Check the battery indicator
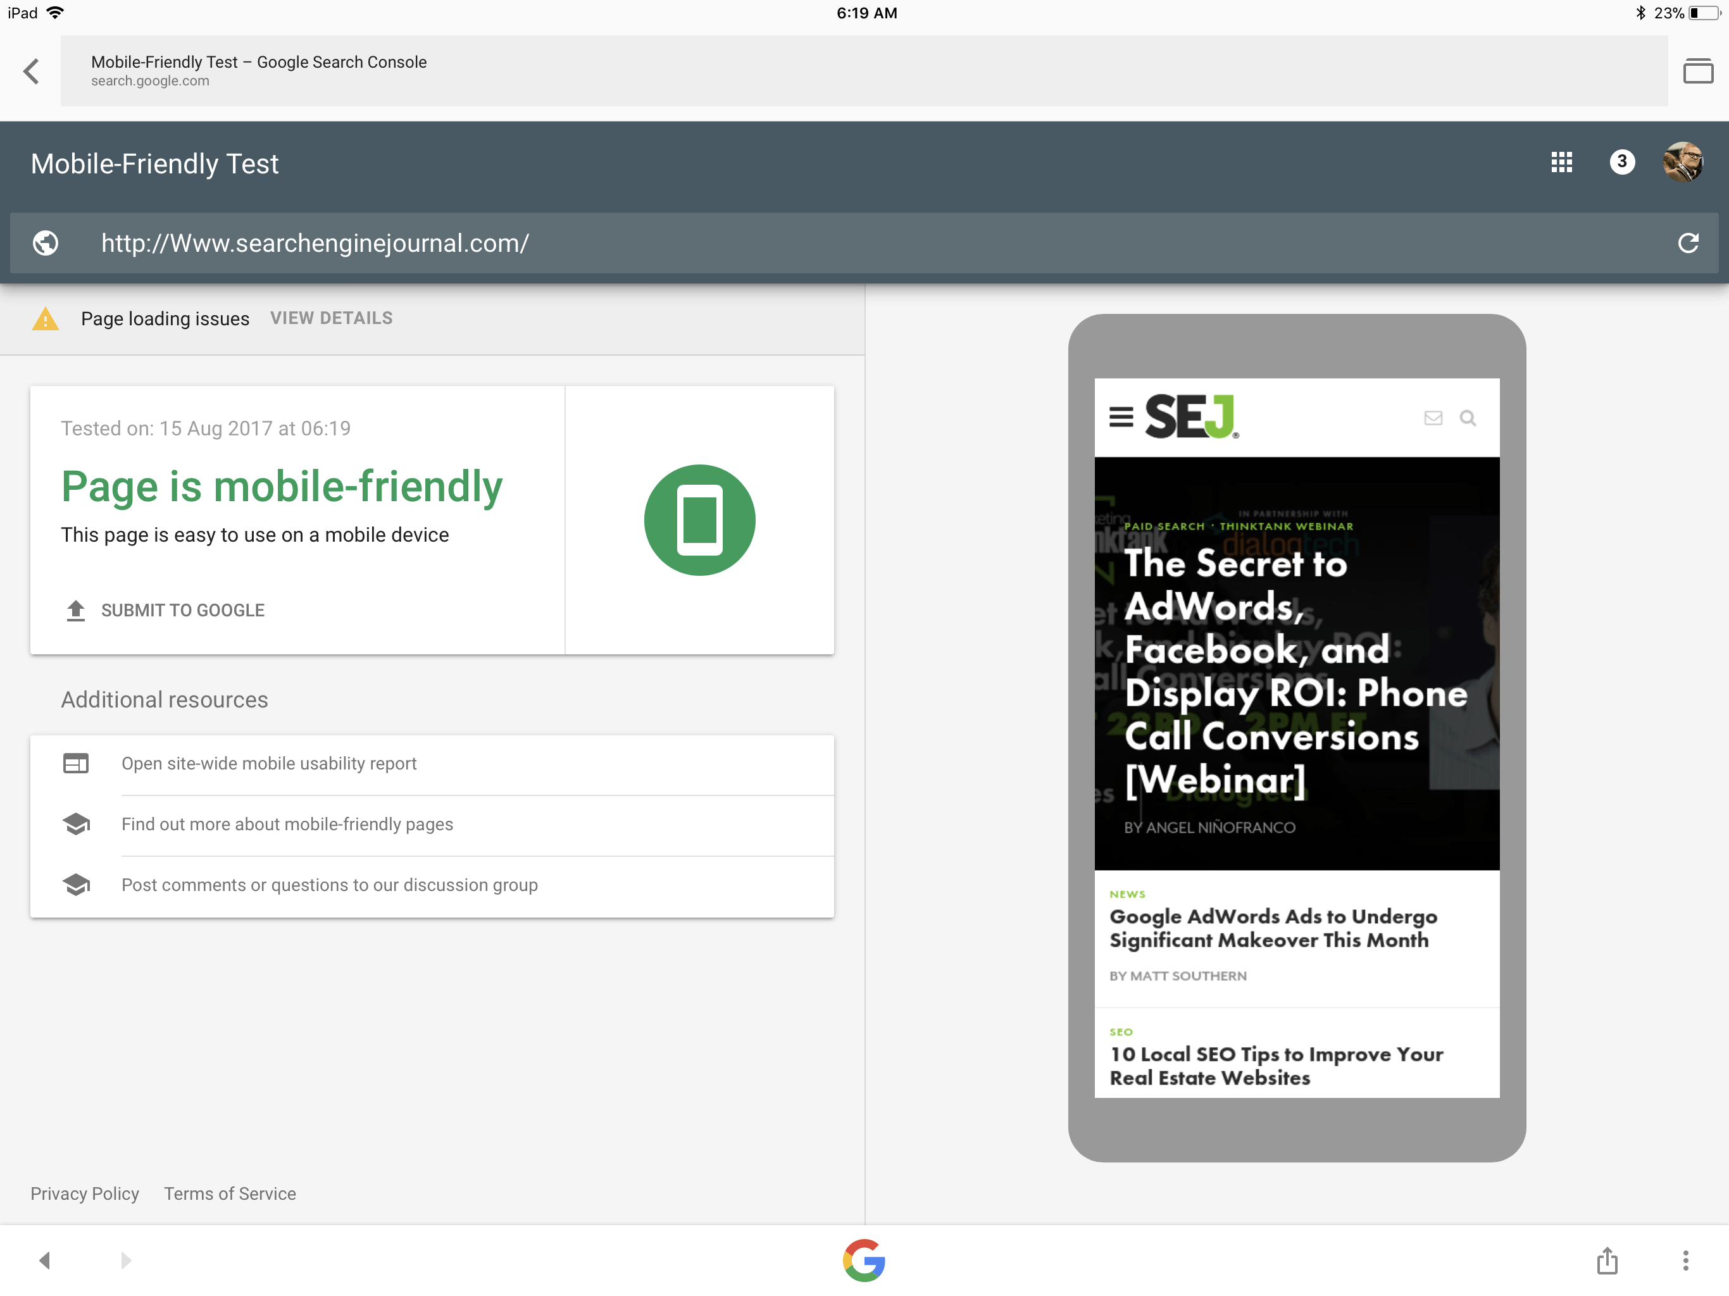 tap(1704, 13)
